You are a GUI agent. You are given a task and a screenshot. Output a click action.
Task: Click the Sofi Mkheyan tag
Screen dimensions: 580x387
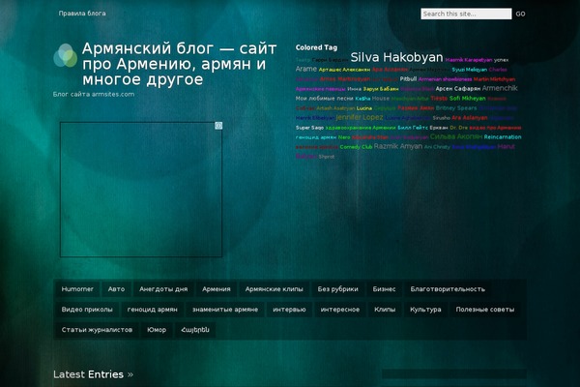click(467, 98)
